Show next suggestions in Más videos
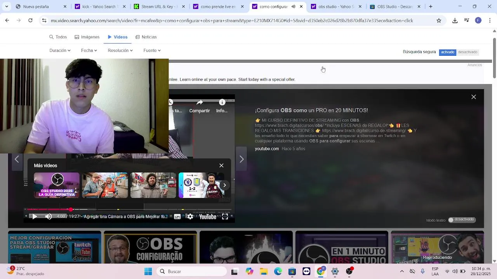Image resolution: width=497 pixels, height=279 pixels. (x=224, y=185)
